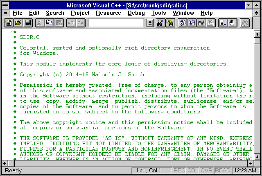The height and width of the screenshot is (176, 262).
Task: Open the application control menu box
Action: [5, 5]
